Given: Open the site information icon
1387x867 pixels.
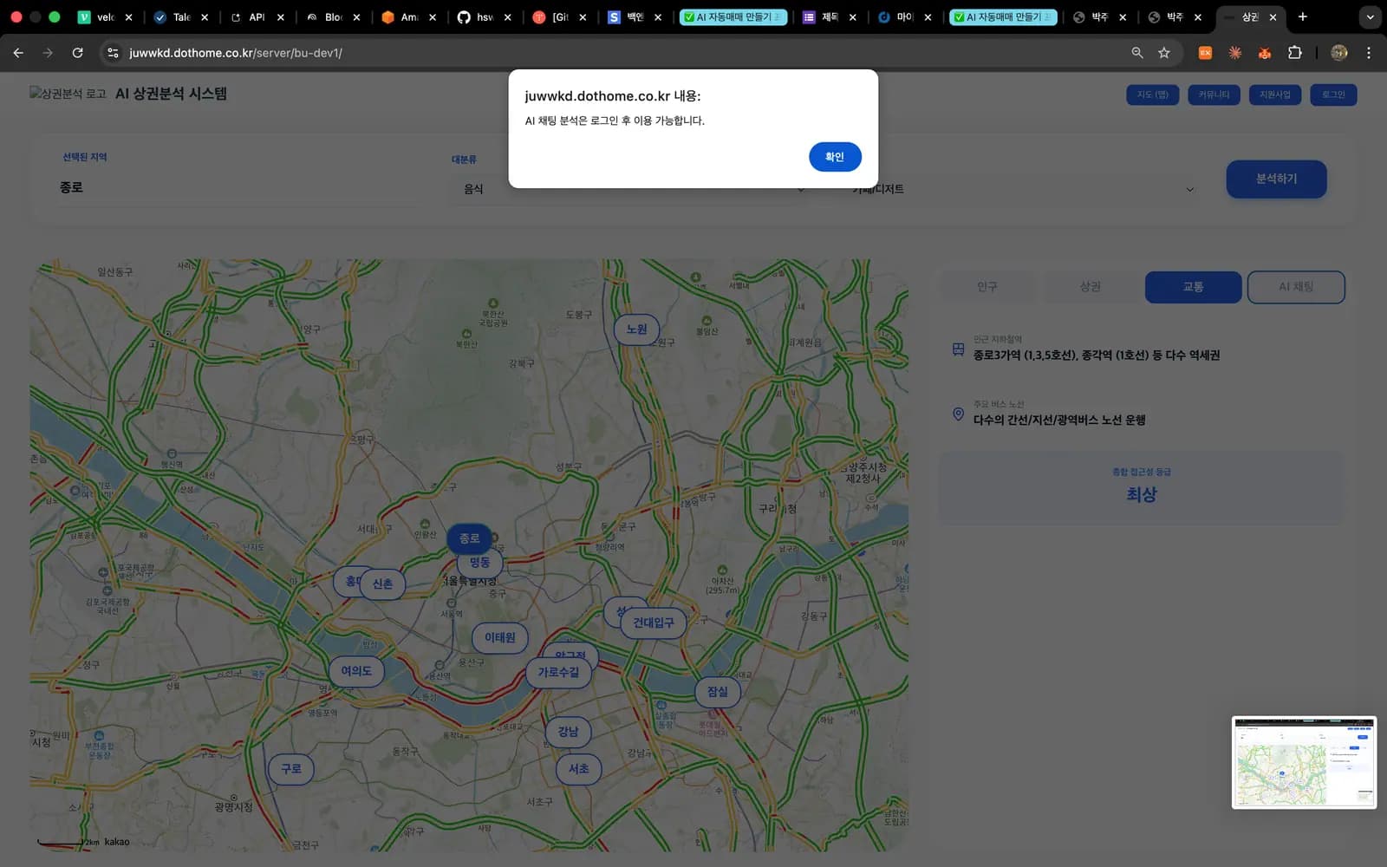Looking at the screenshot, I should tap(113, 53).
